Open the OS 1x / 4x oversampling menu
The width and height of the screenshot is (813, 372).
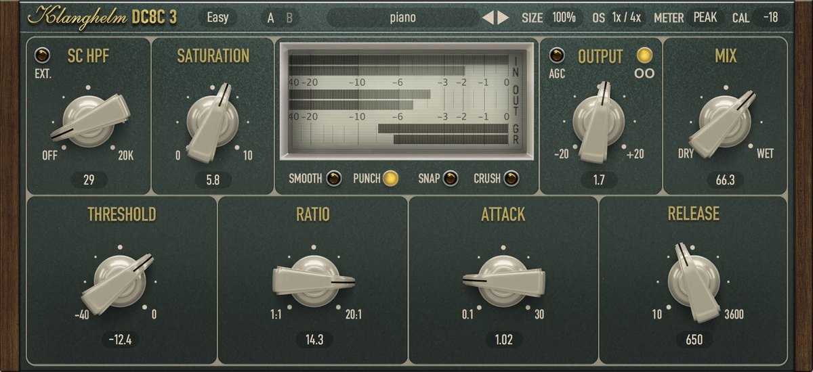tap(626, 18)
